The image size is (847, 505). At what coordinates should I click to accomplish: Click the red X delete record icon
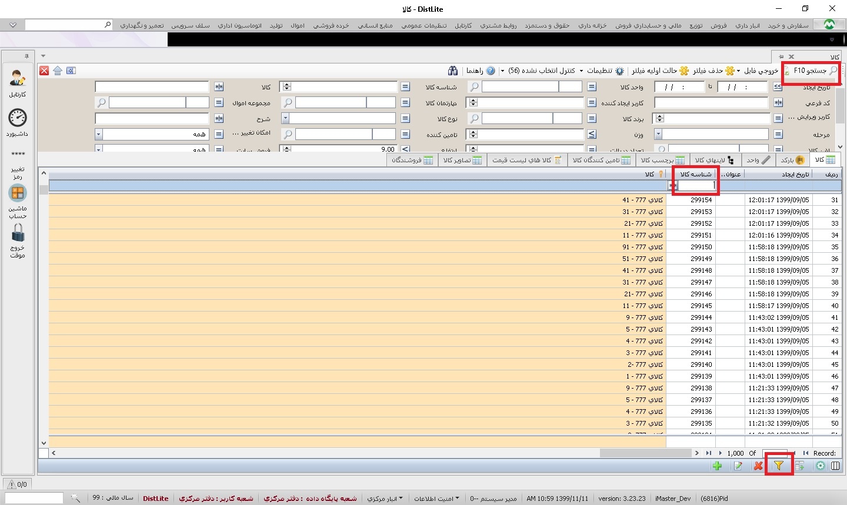pos(758,466)
